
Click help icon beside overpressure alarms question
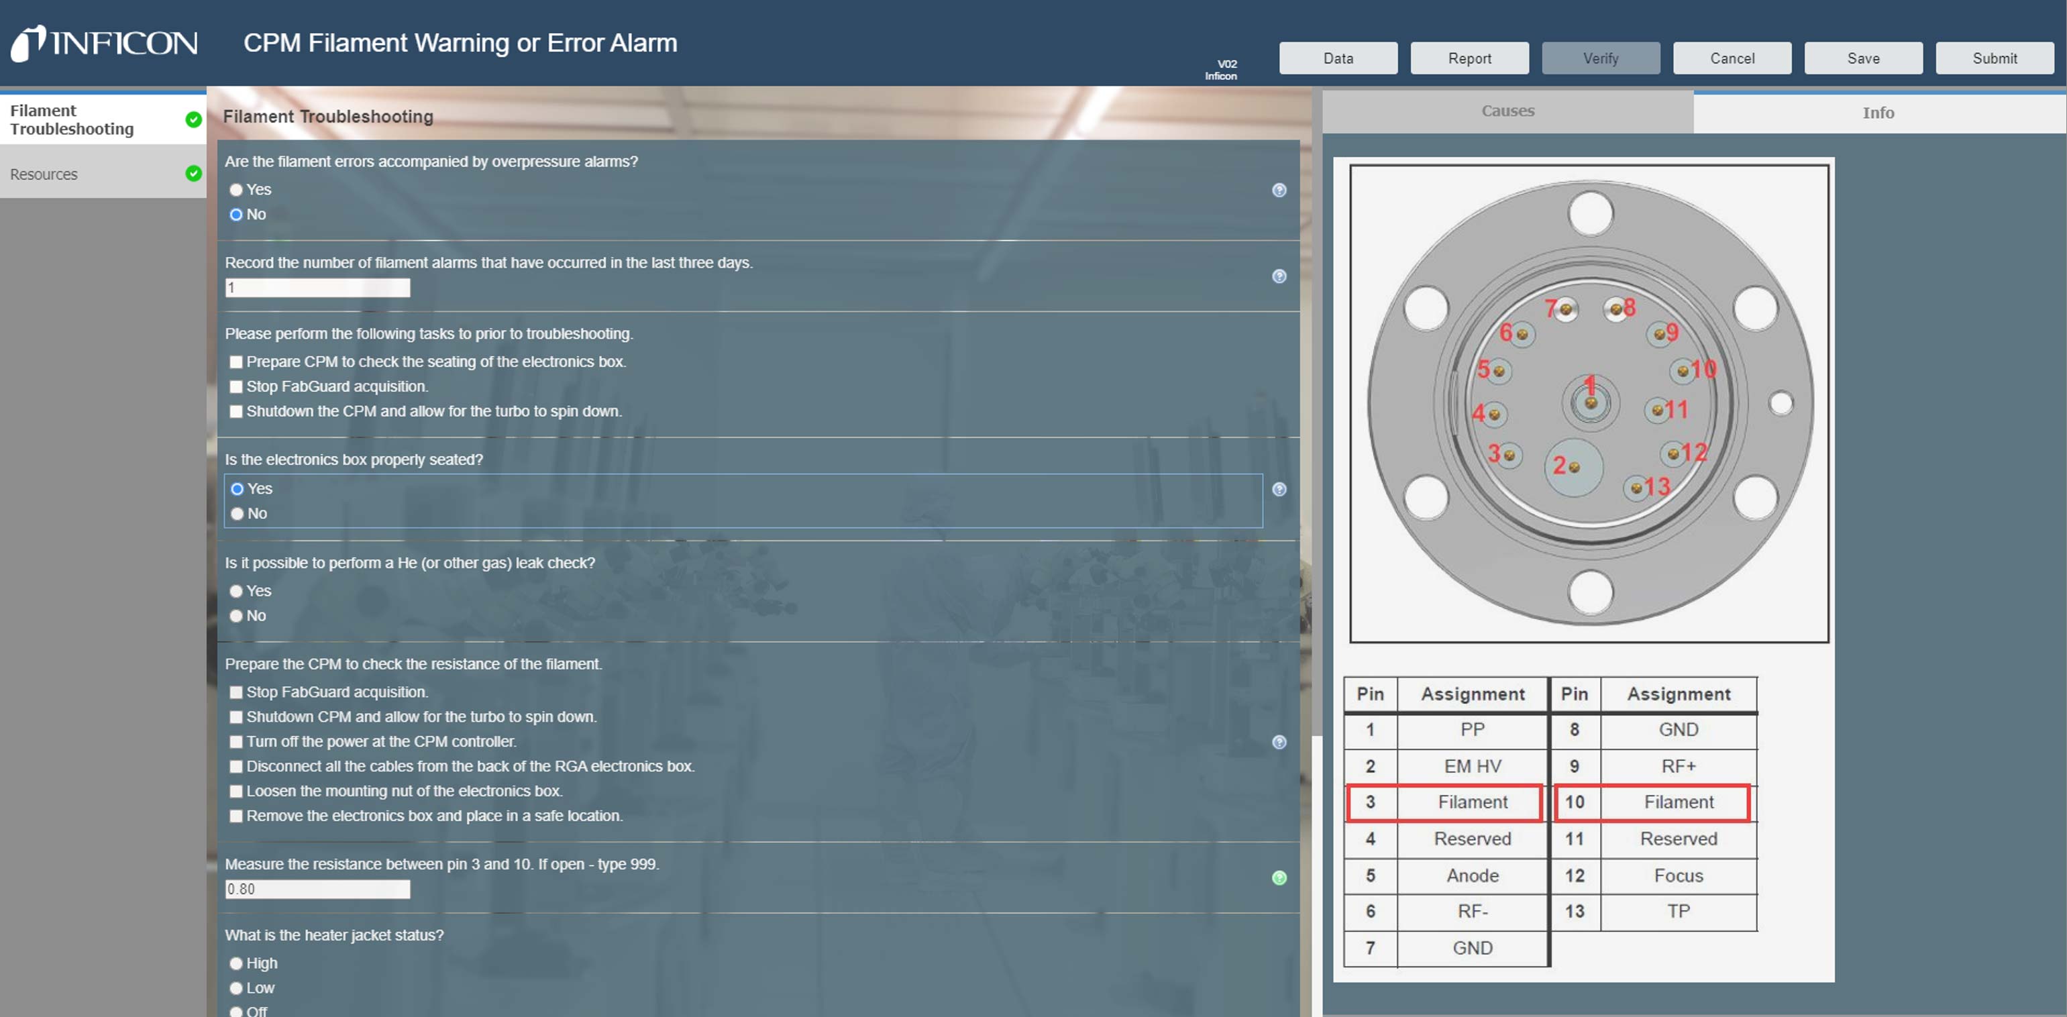1279,190
